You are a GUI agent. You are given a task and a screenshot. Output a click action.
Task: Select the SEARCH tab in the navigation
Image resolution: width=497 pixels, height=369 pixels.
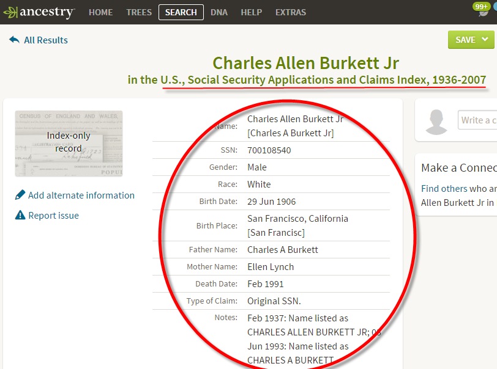[x=181, y=12]
